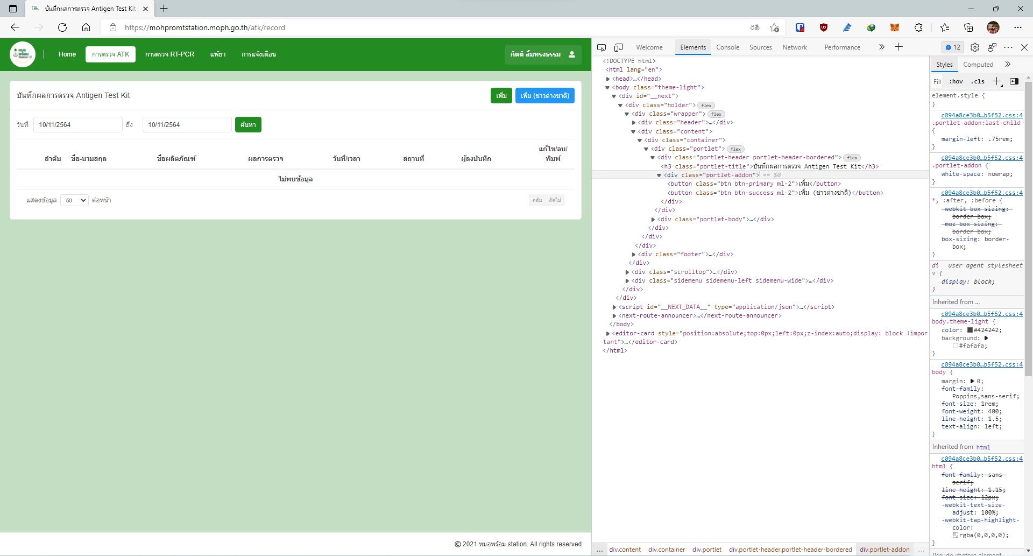
Task: Open the tab actions menu
Action: (x=13, y=9)
